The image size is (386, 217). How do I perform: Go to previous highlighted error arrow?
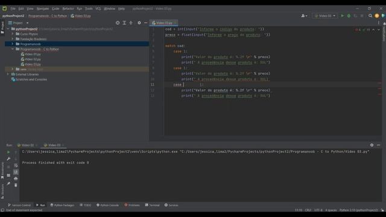[373, 30]
